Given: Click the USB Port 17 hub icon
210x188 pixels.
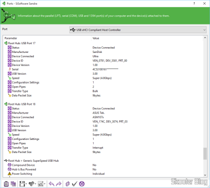Looking at the screenshot, I should click(6, 43).
